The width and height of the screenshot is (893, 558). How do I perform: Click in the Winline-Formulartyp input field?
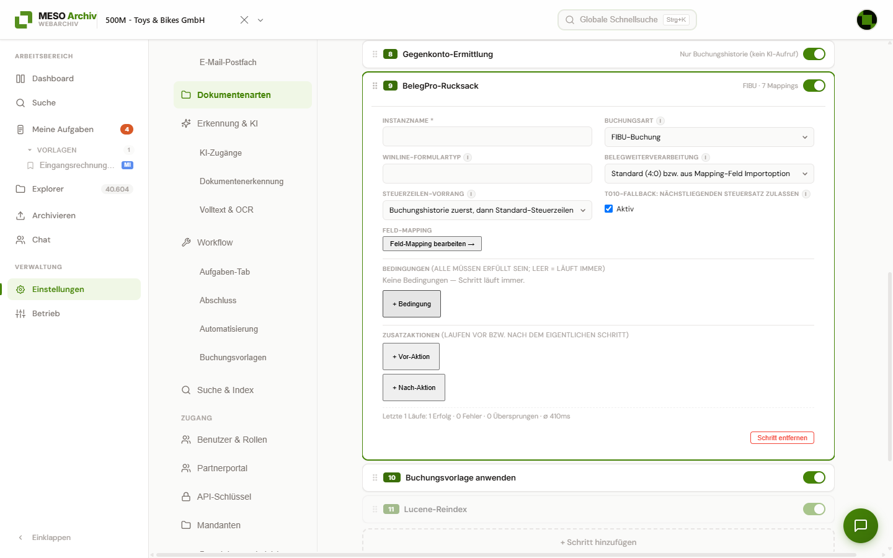pyautogui.click(x=487, y=174)
